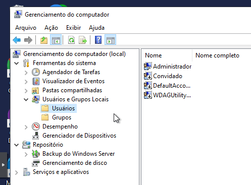Toggle the Show/Hide Action Pane button
Image resolution: width=251 pixels, height=185 pixels.
point(110,40)
